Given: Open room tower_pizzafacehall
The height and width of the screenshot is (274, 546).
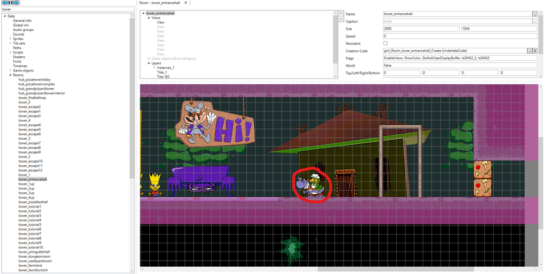Looking at the screenshot, I should coord(33,202).
